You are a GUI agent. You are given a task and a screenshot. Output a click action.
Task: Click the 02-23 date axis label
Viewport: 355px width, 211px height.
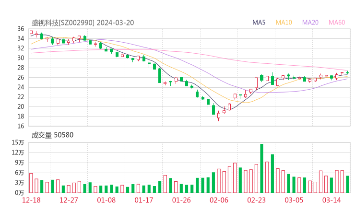(x=256, y=200)
